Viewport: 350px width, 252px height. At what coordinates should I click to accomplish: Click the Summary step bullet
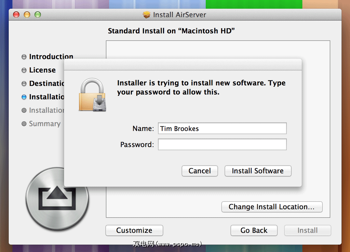pyautogui.click(x=24, y=124)
